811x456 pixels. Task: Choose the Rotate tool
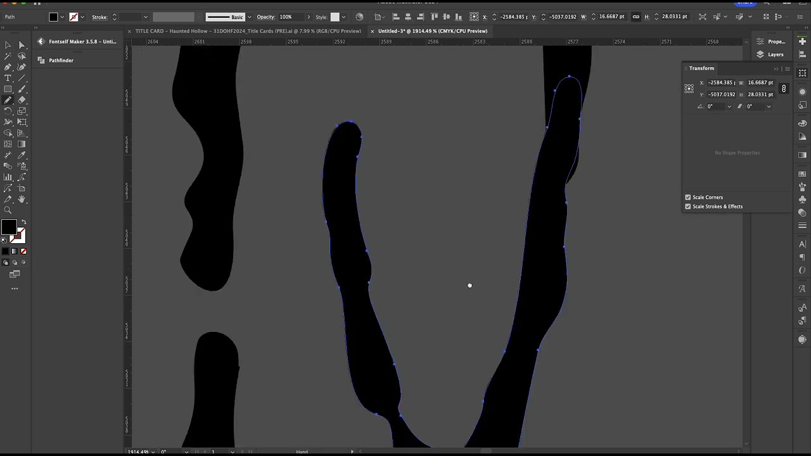coord(8,111)
